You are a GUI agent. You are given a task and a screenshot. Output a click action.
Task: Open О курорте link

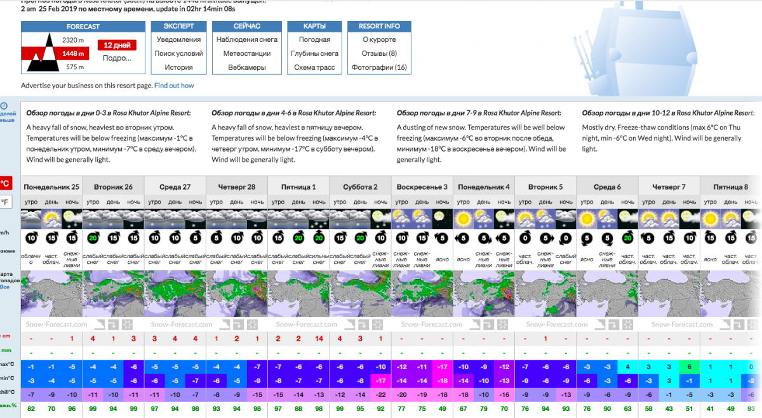coord(379,39)
